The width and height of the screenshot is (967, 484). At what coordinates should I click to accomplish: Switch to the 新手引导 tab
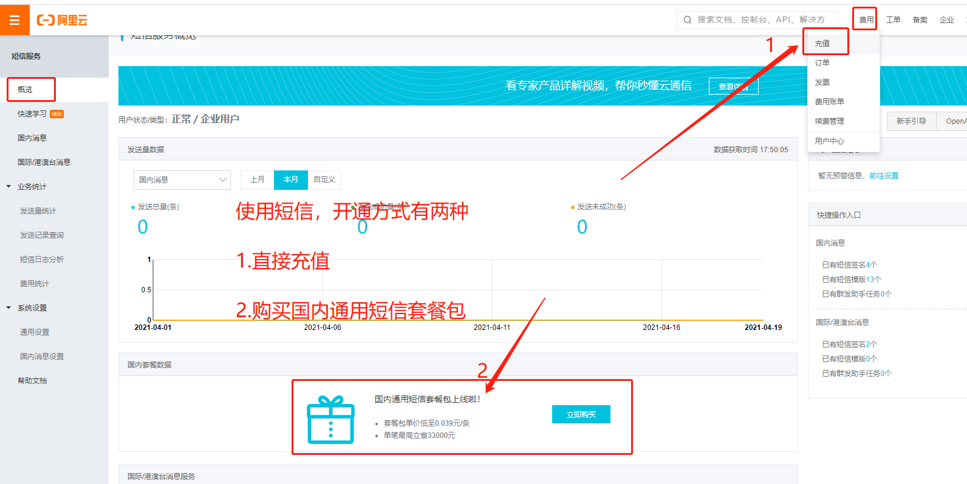tap(911, 121)
